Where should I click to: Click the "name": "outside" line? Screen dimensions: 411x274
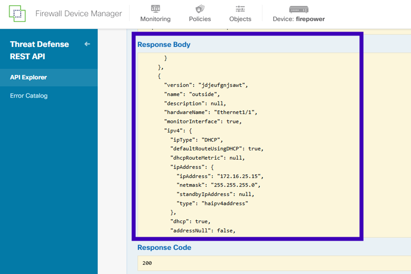coord(192,94)
